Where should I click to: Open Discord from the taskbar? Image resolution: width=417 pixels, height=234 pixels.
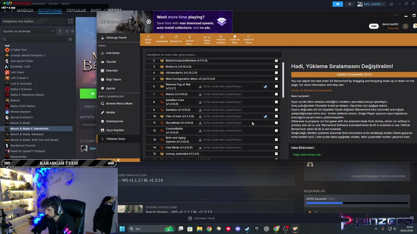click(x=237, y=229)
